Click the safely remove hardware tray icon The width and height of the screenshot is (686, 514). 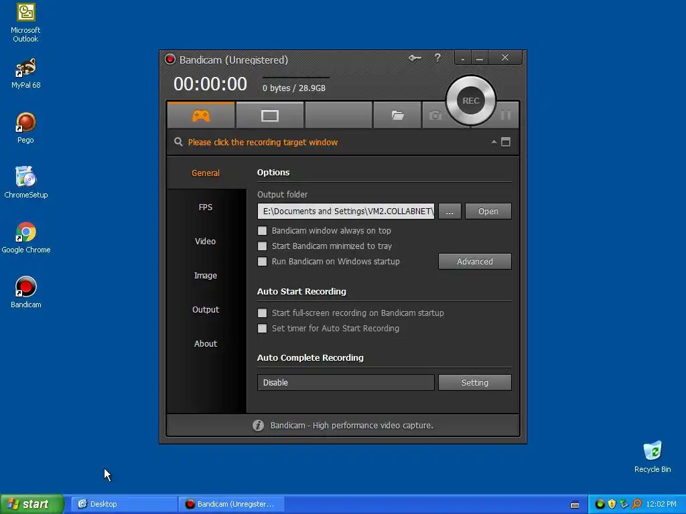(624, 504)
